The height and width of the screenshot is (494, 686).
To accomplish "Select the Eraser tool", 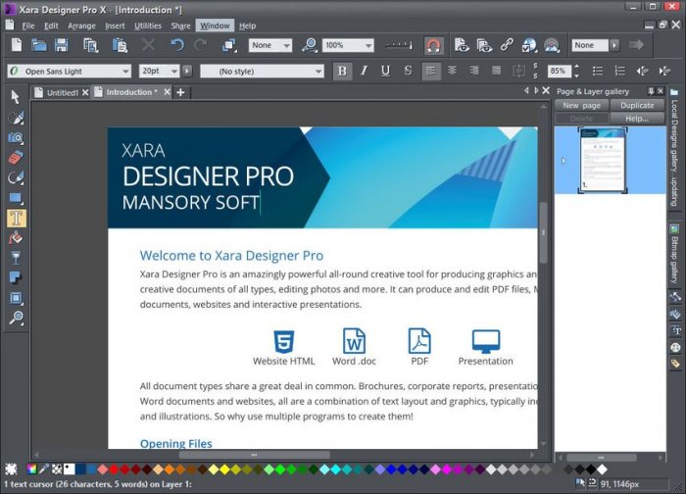I will [x=16, y=158].
